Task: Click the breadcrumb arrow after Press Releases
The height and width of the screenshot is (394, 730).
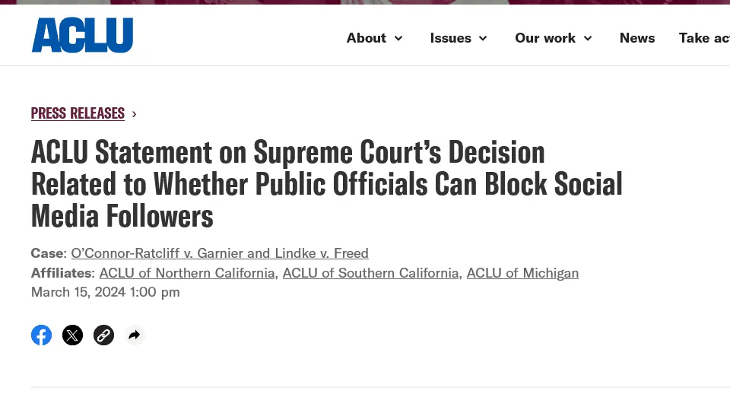Action: 135,114
